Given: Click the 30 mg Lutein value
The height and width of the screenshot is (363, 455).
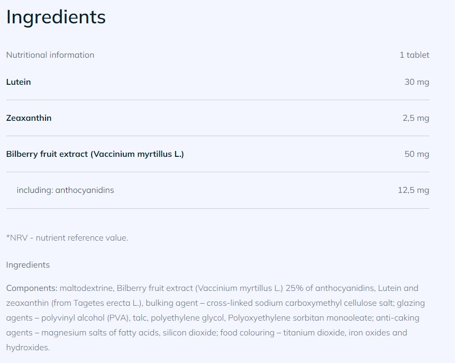Looking at the screenshot, I should (x=416, y=82).
